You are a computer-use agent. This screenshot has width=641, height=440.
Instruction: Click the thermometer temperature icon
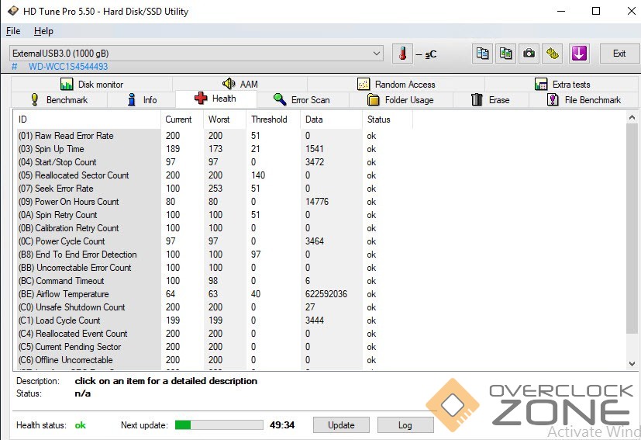point(403,54)
